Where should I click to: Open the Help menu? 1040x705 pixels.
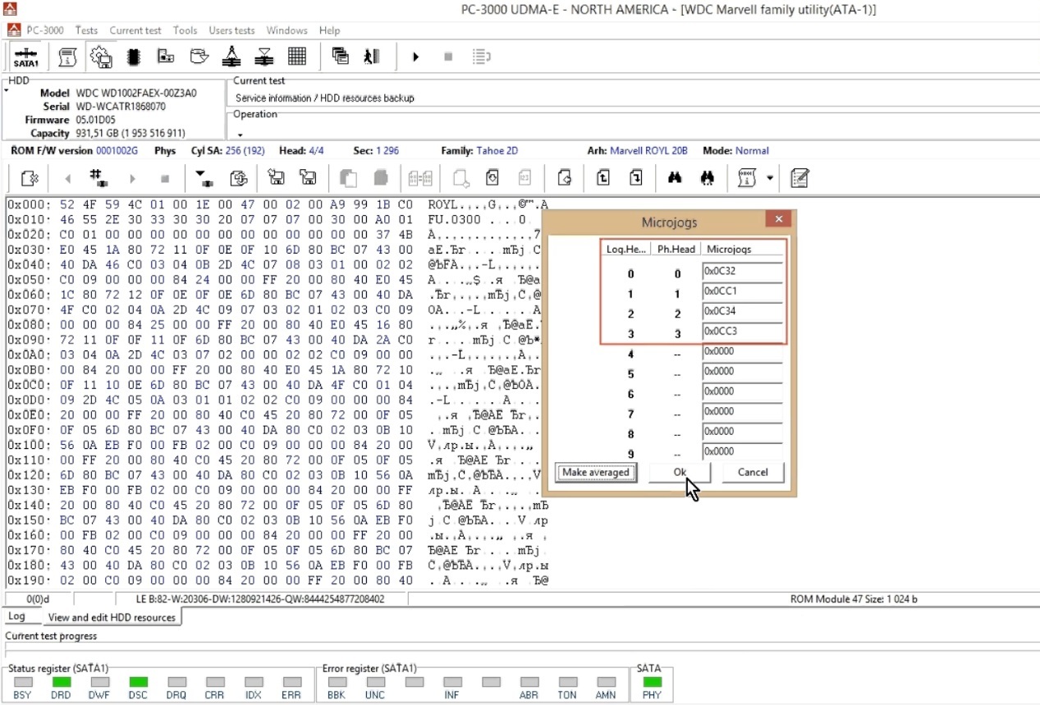(330, 30)
